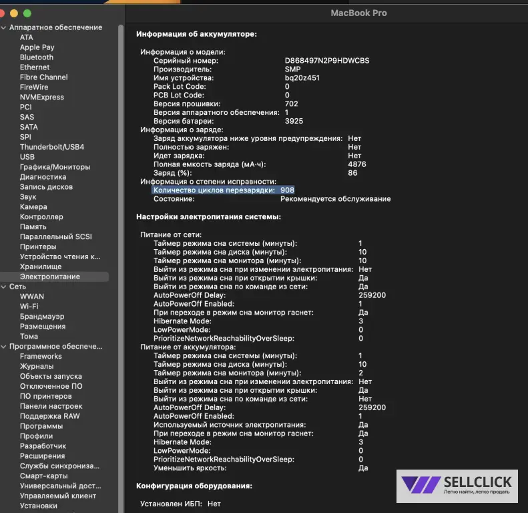This screenshot has width=528, height=513.
Task: Select Объекты запуска in the sidebar
Action: tap(51, 376)
